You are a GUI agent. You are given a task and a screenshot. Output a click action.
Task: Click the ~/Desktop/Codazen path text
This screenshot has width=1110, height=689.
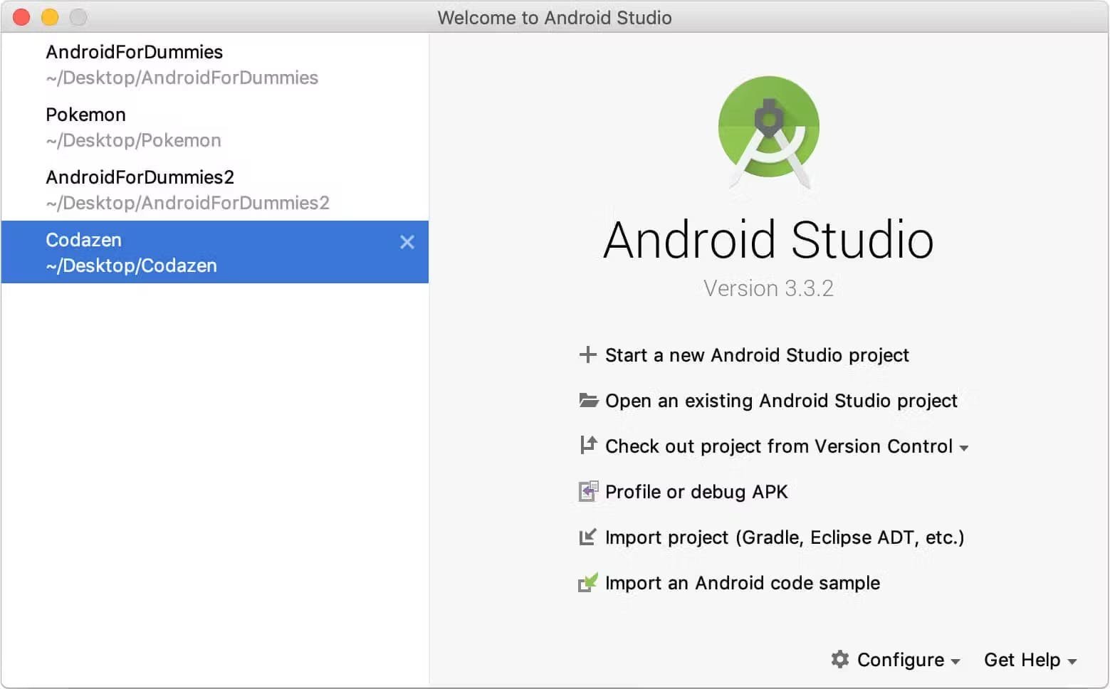pyautogui.click(x=132, y=265)
